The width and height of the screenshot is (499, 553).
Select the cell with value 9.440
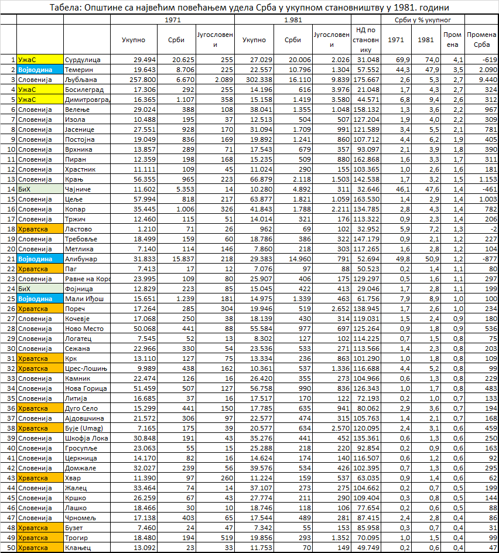481,80
